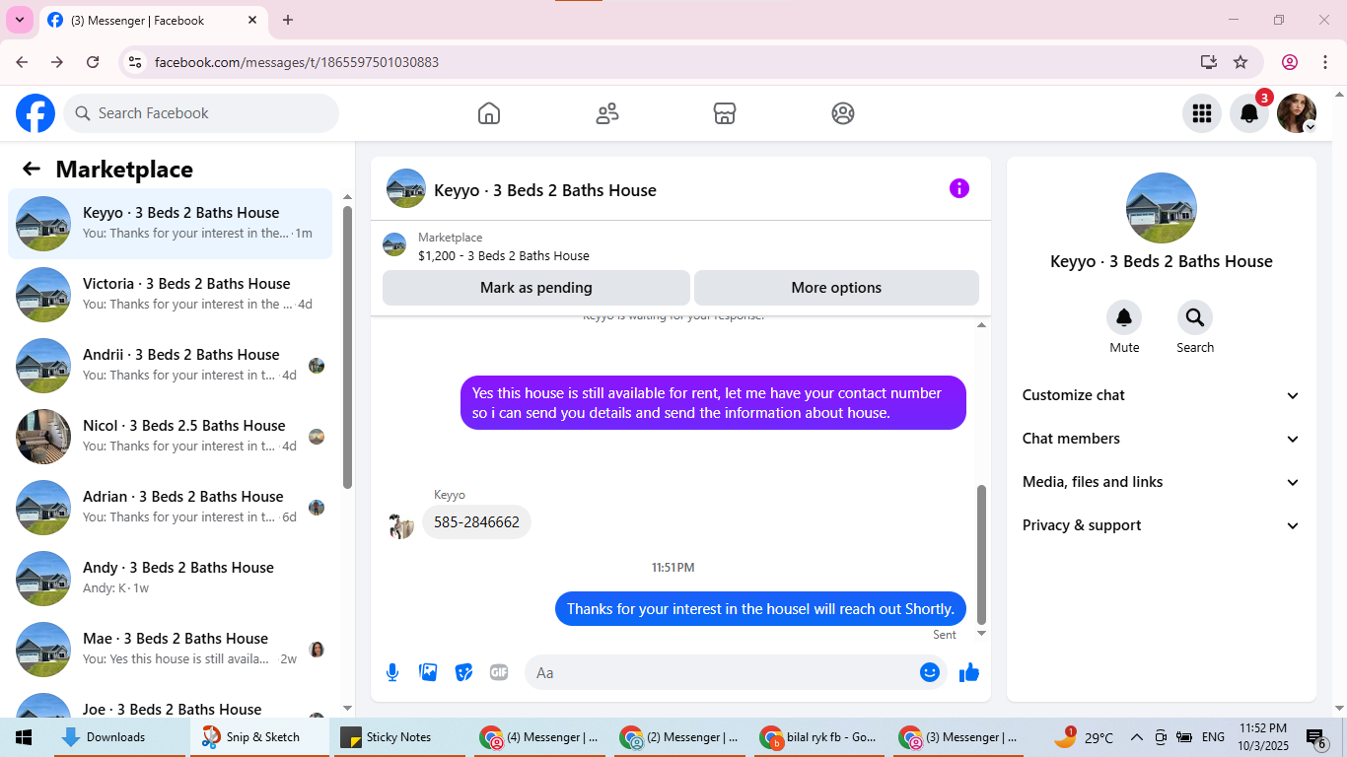Open Chrome three-dot menu
This screenshot has width=1347, height=757.
tap(1323, 62)
